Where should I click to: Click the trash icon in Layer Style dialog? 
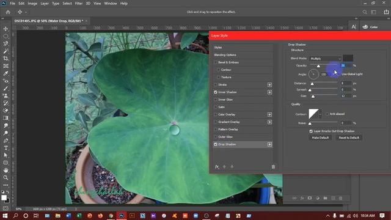pyautogui.click(x=273, y=167)
